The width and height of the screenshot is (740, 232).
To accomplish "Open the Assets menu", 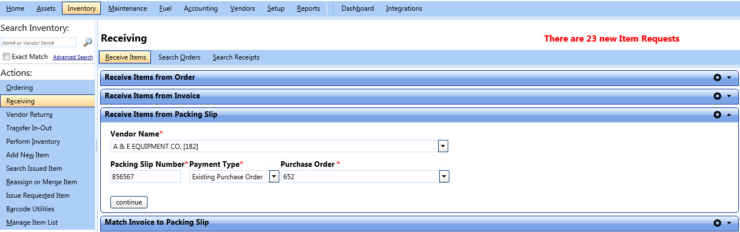I will [x=46, y=8].
